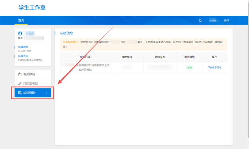Switch to the 首页 tab

[x=21, y=20]
